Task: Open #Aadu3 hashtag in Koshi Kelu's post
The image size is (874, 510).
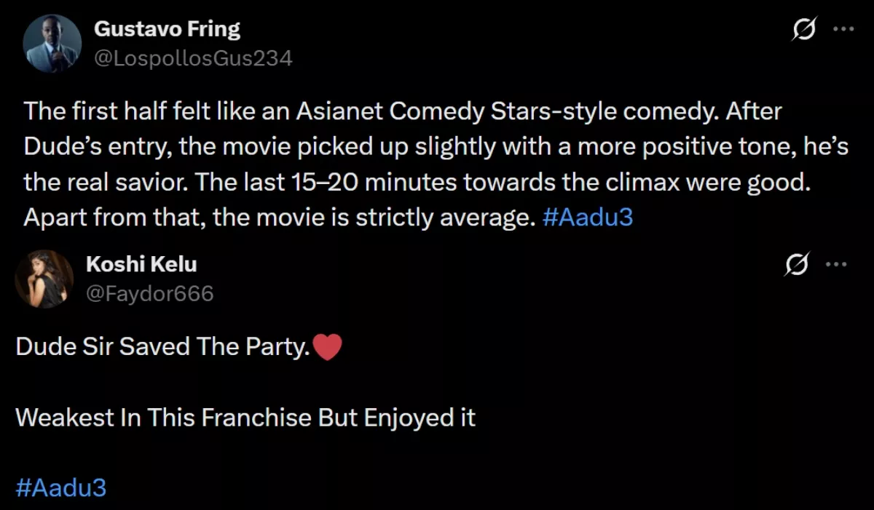Action: coord(60,487)
